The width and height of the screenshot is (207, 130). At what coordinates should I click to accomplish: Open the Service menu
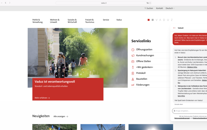[106, 20]
